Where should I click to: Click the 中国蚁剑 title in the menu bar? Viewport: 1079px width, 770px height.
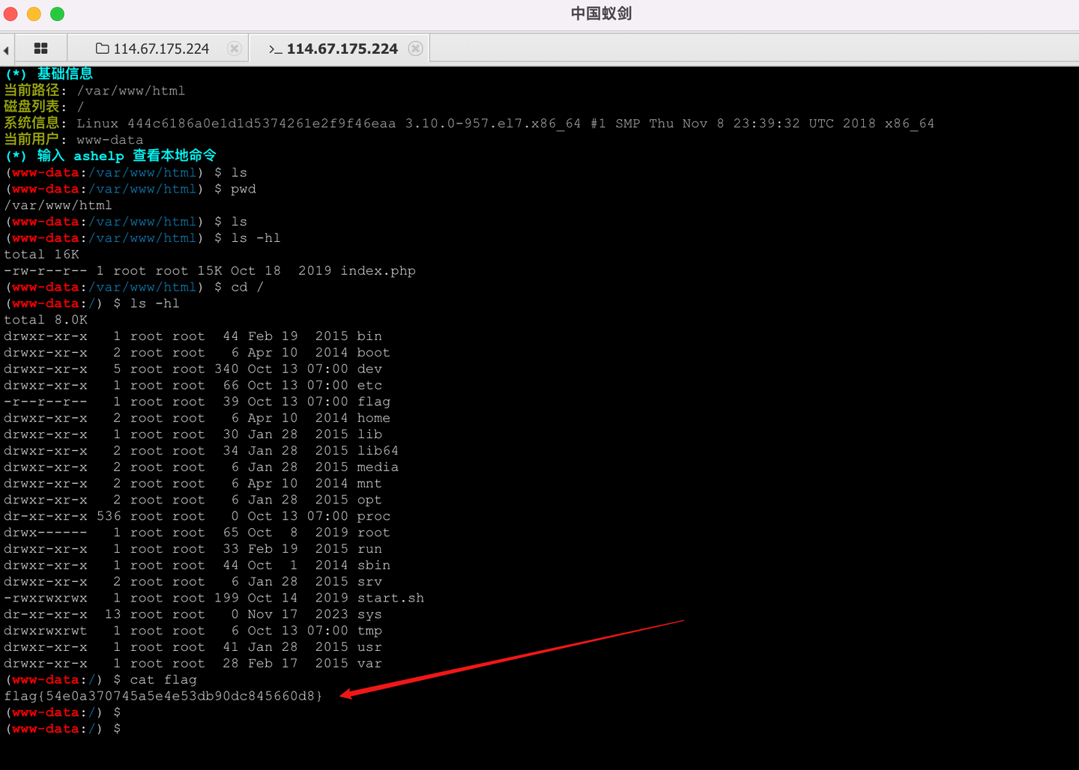pyautogui.click(x=600, y=13)
